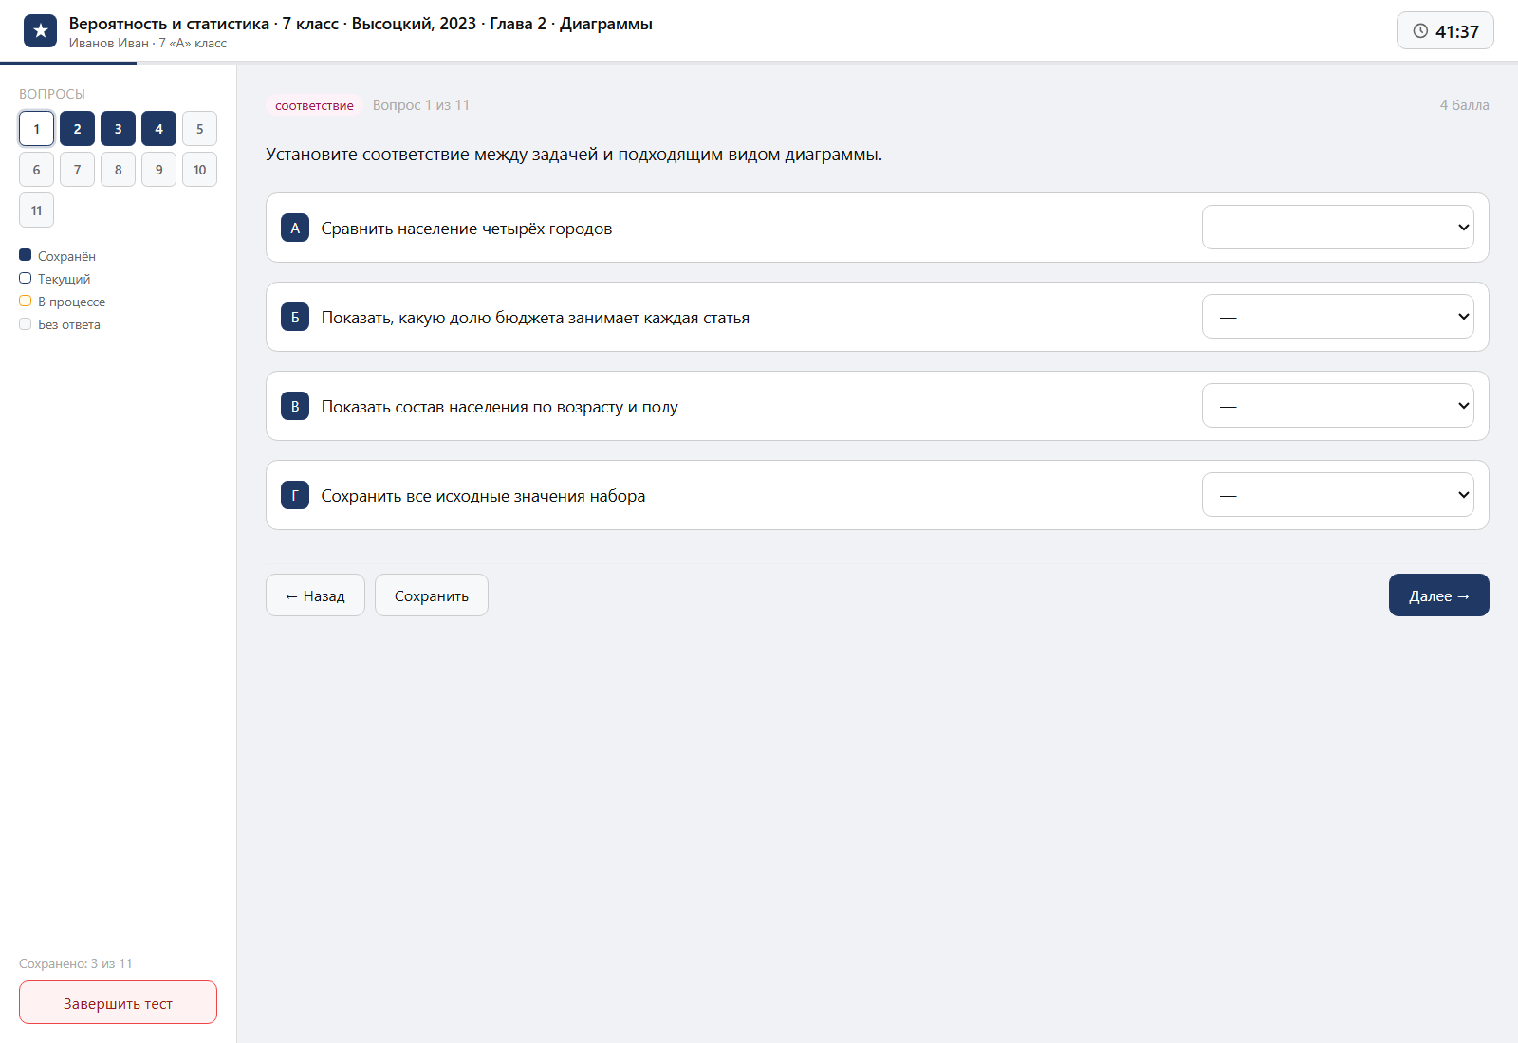Click the Назад button
Viewport: 1518px width, 1043px height.
point(315,595)
